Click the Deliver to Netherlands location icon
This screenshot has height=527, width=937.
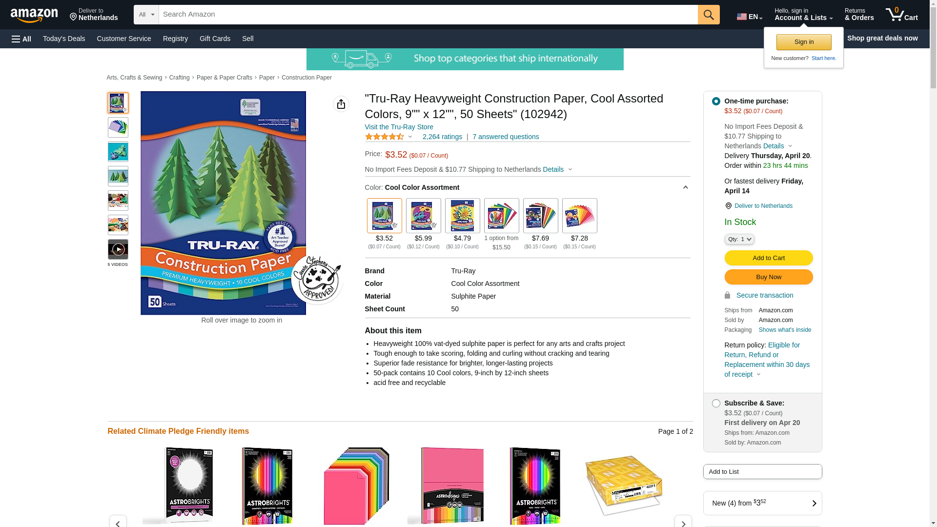click(728, 206)
